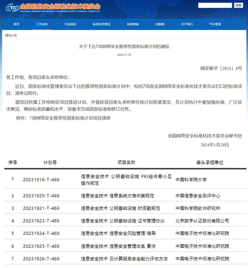Click the unit 中国信息安全测评中心
248x268 pixels.
(198, 196)
